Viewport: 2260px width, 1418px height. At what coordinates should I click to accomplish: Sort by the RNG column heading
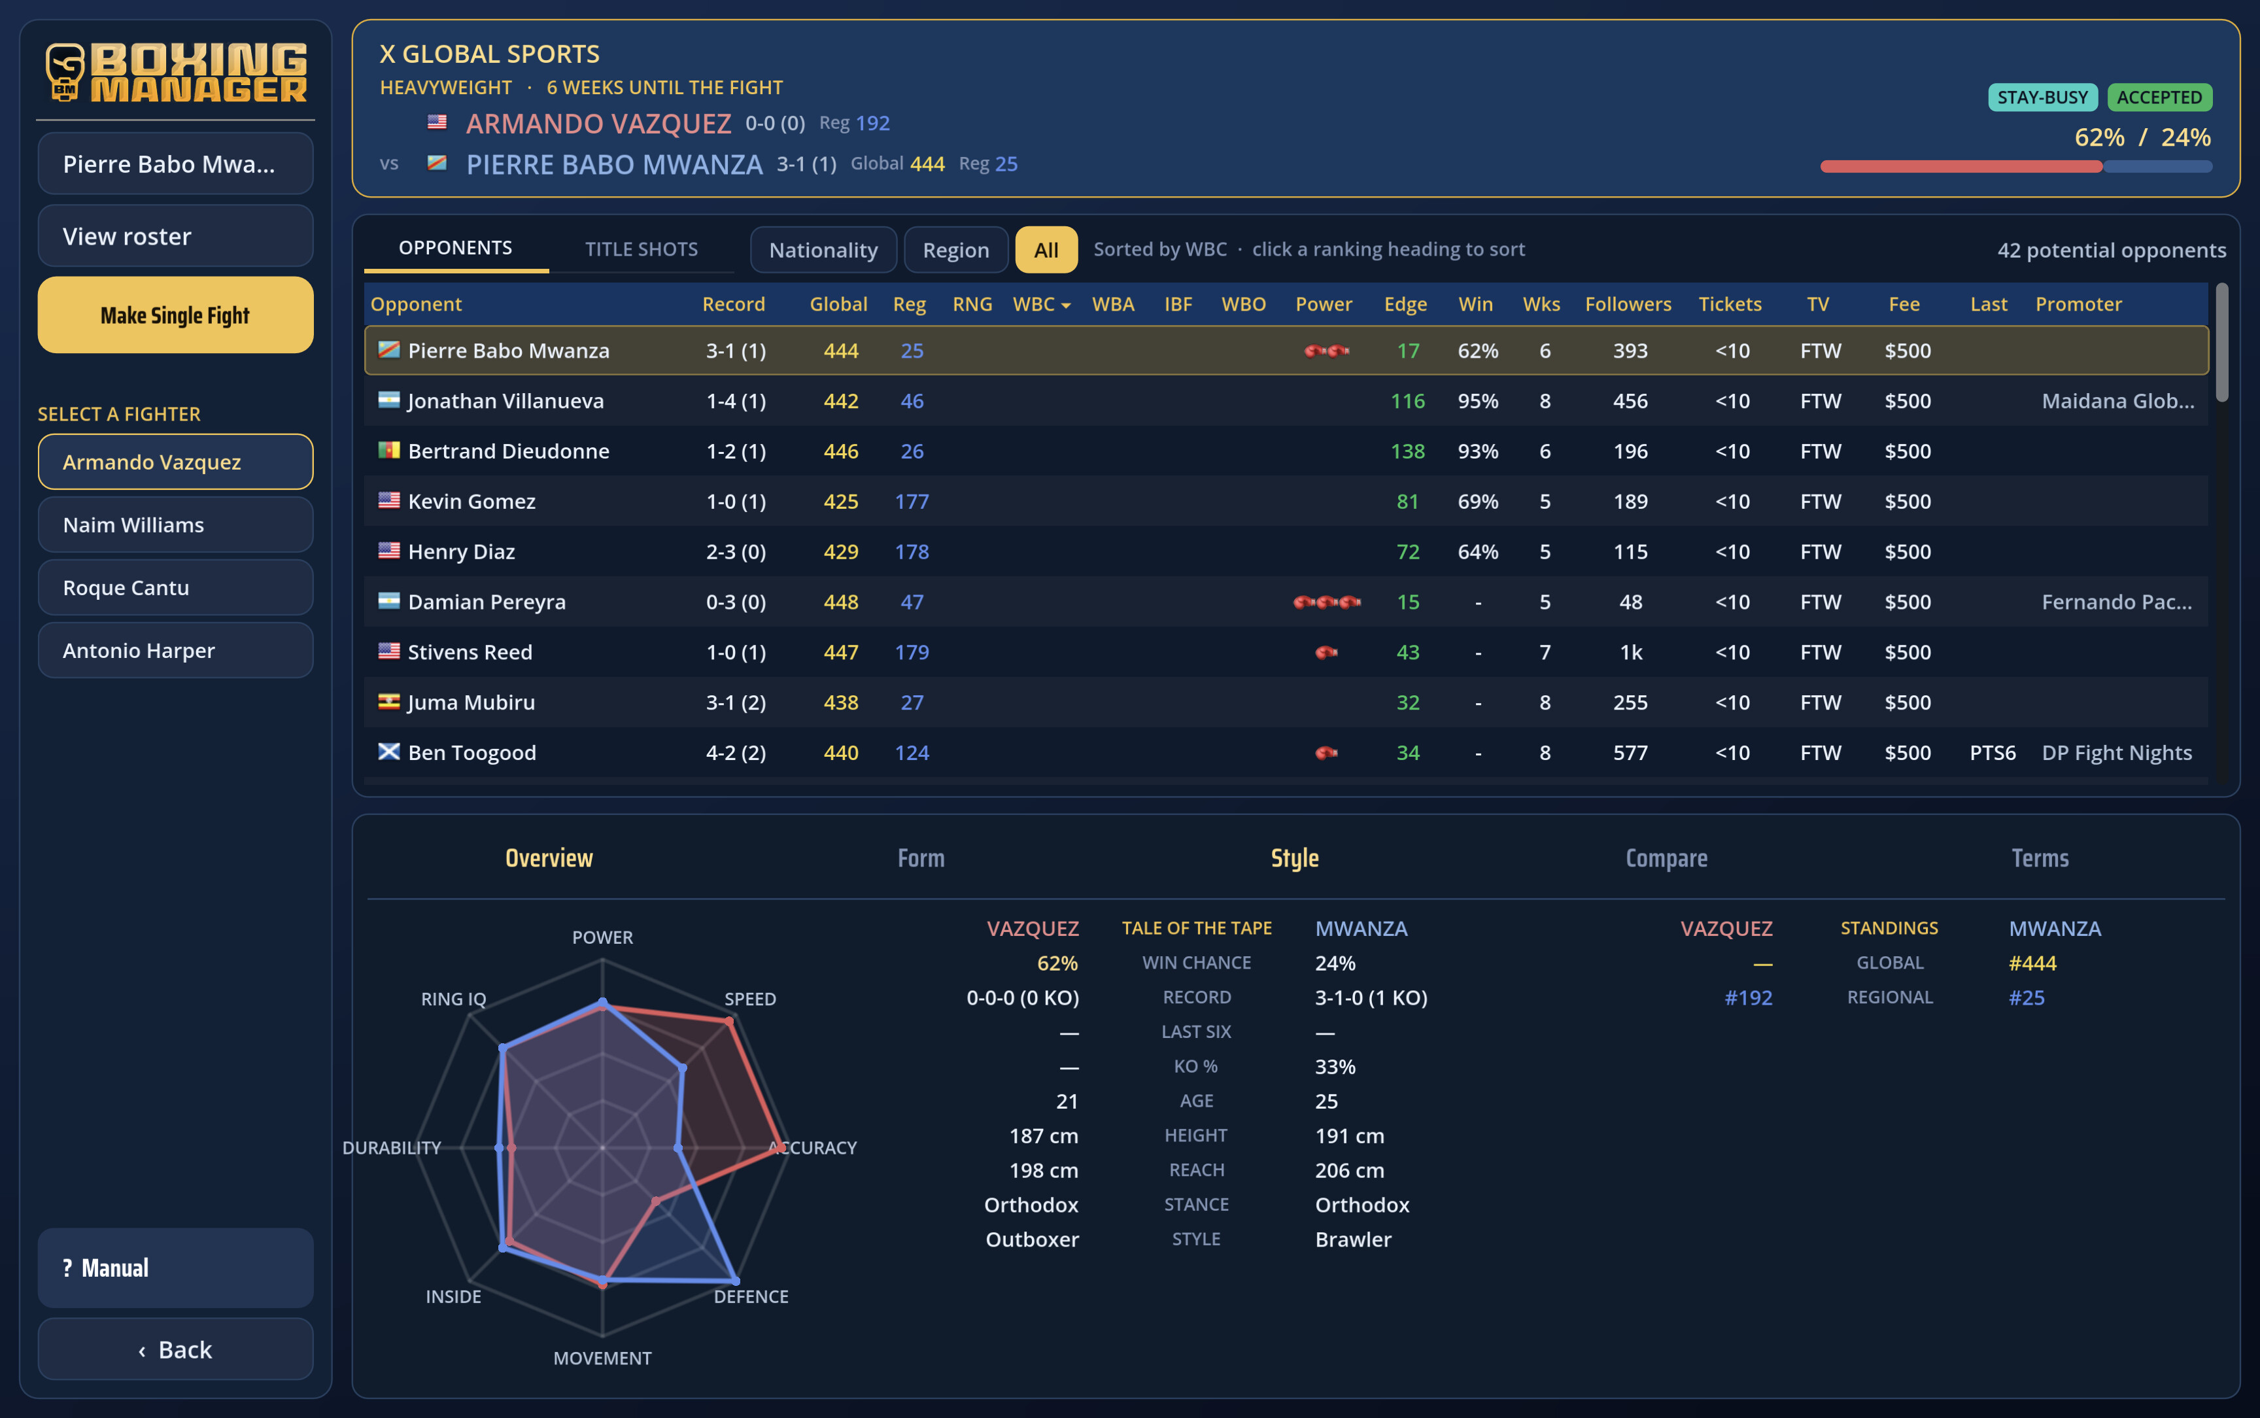click(x=972, y=304)
